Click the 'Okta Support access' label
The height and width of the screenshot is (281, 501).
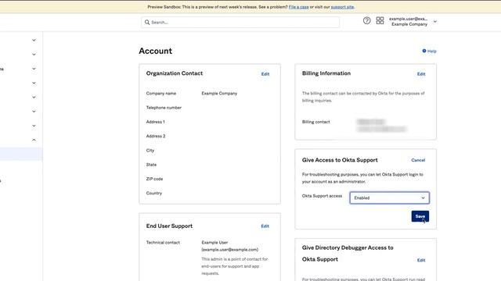(322, 196)
